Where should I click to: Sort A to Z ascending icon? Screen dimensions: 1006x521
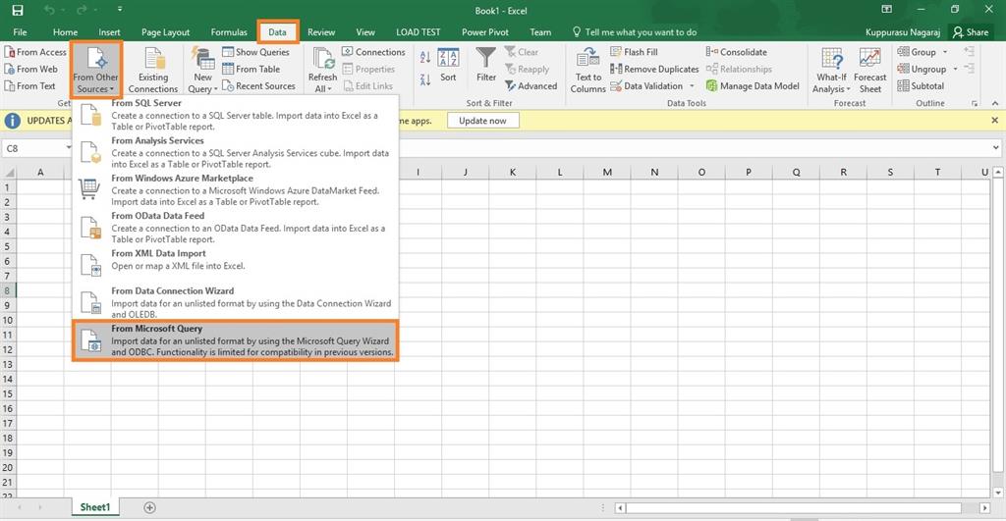(x=424, y=57)
